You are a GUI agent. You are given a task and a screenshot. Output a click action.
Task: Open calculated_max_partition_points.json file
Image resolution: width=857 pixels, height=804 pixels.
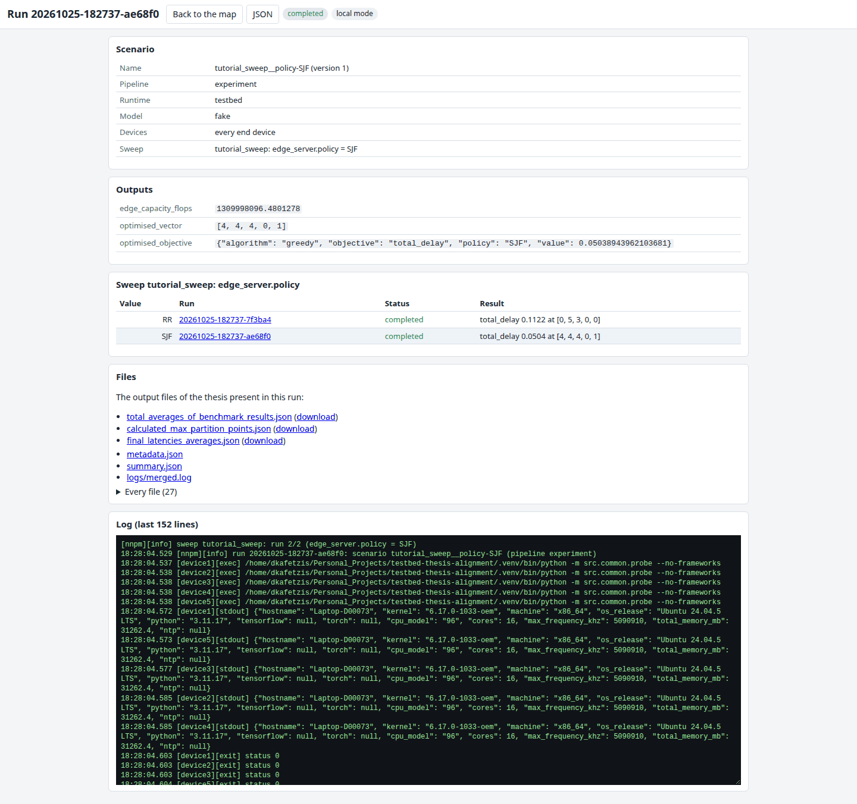click(x=199, y=429)
